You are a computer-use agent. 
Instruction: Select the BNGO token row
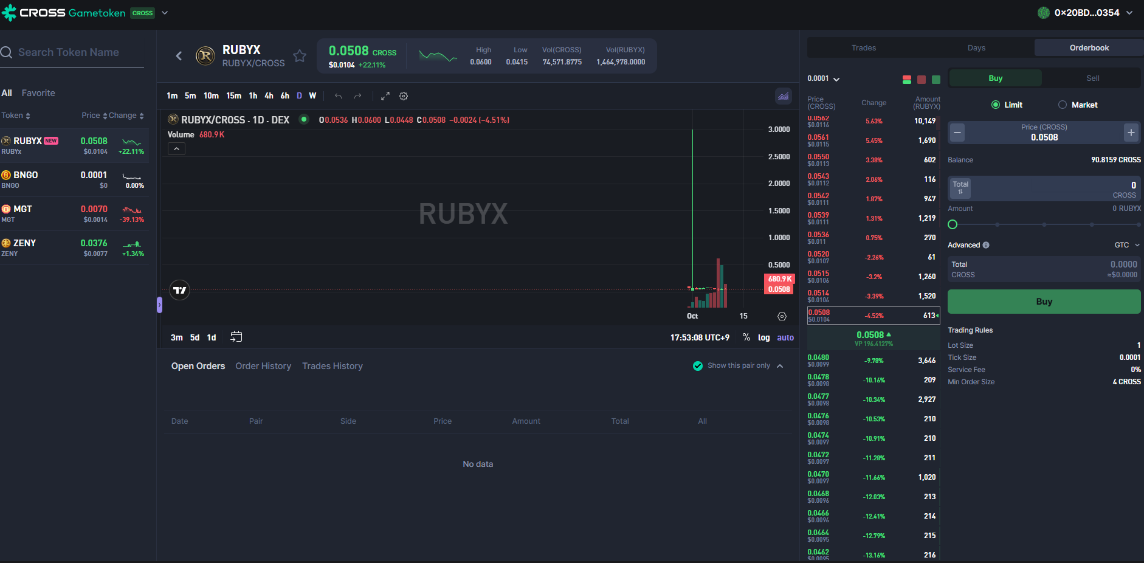tap(74, 180)
